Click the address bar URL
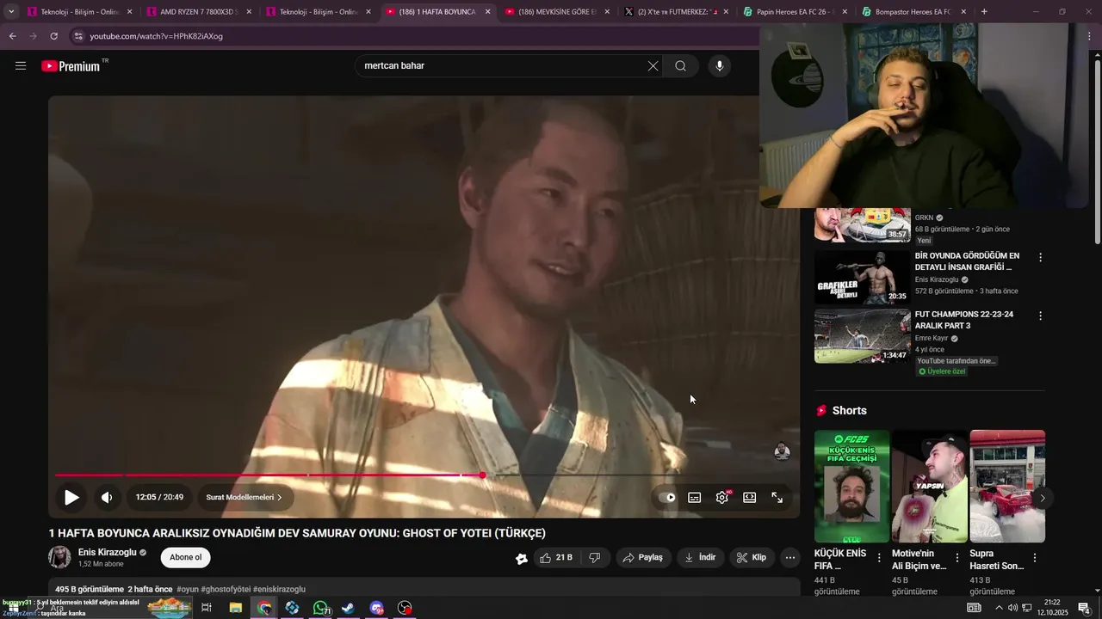The height and width of the screenshot is (619, 1102). (156, 36)
